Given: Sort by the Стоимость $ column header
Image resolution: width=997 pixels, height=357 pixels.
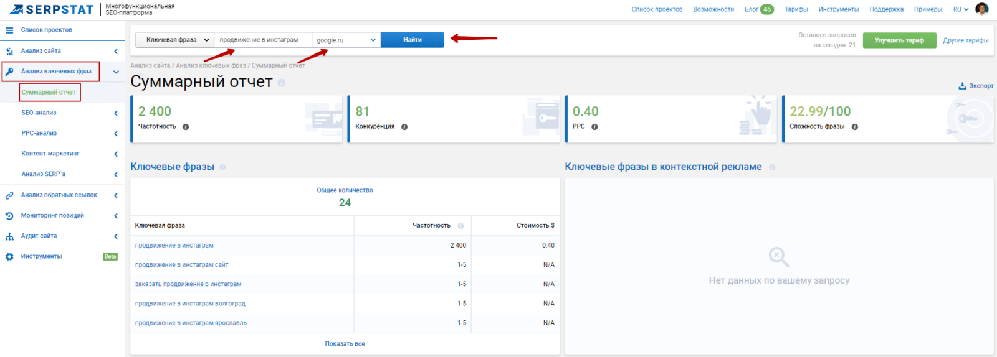Looking at the screenshot, I should pyautogui.click(x=535, y=226).
